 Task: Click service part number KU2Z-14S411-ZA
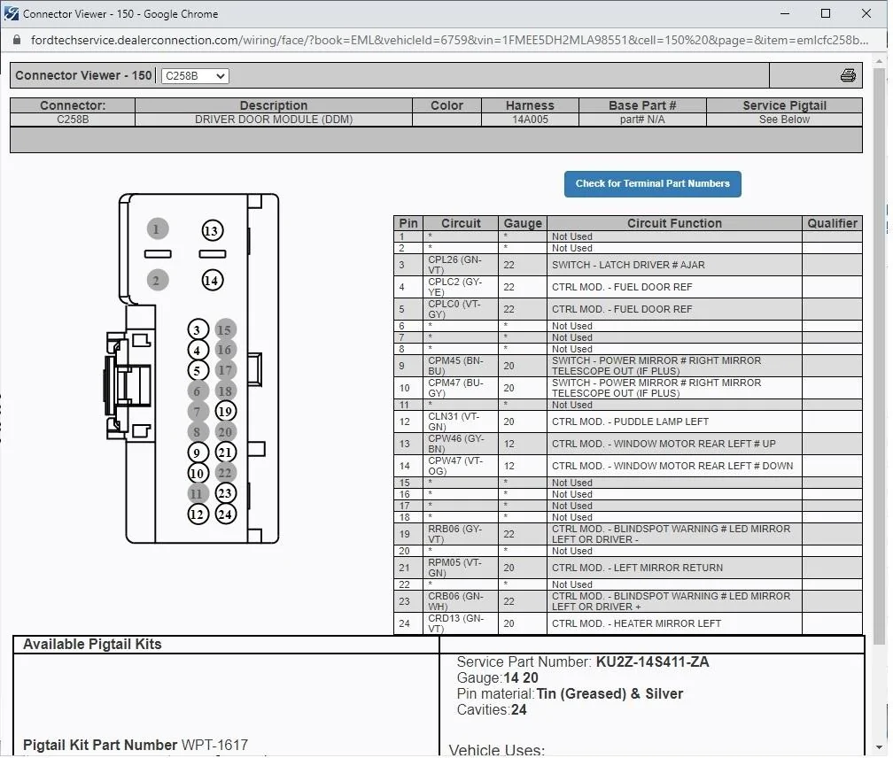tap(653, 661)
